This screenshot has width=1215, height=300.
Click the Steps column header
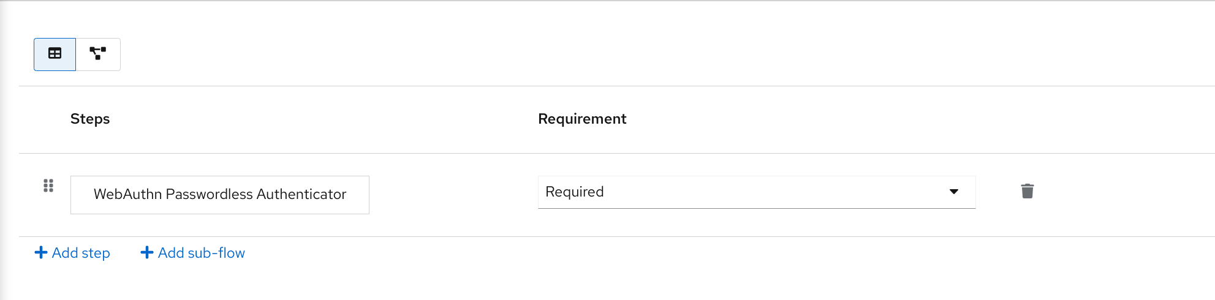[x=90, y=119]
